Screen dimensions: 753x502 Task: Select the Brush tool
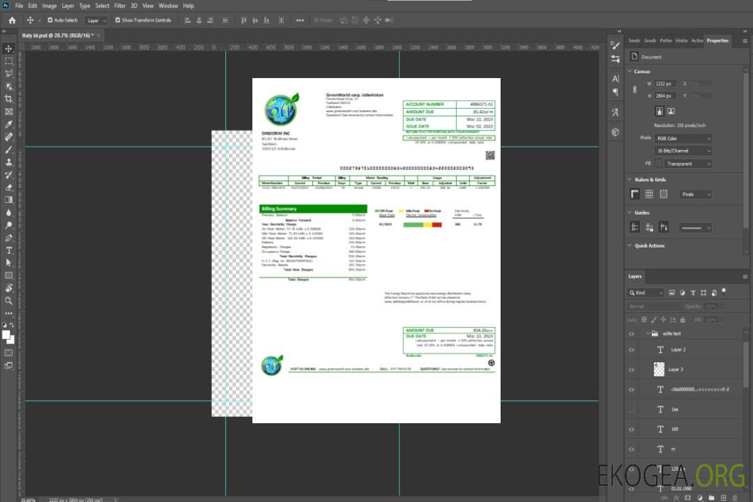click(8, 149)
